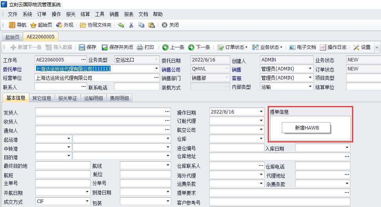
Task: Click the 导航 navigation icon
Action: pos(13,25)
